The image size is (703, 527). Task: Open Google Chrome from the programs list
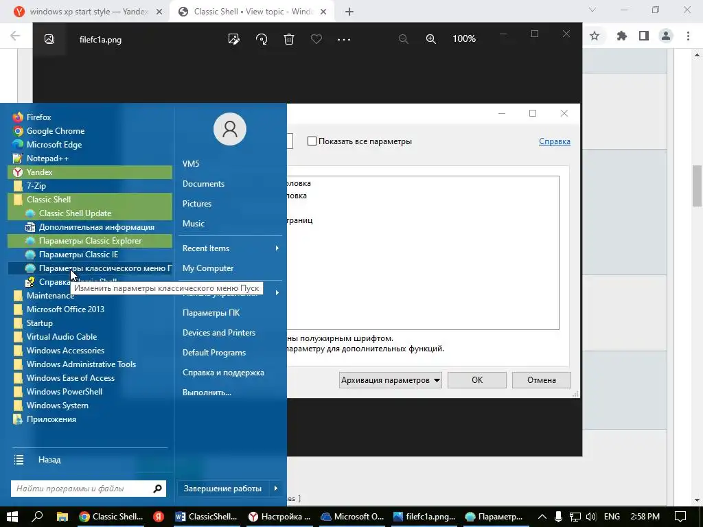(x=90, y=131)
